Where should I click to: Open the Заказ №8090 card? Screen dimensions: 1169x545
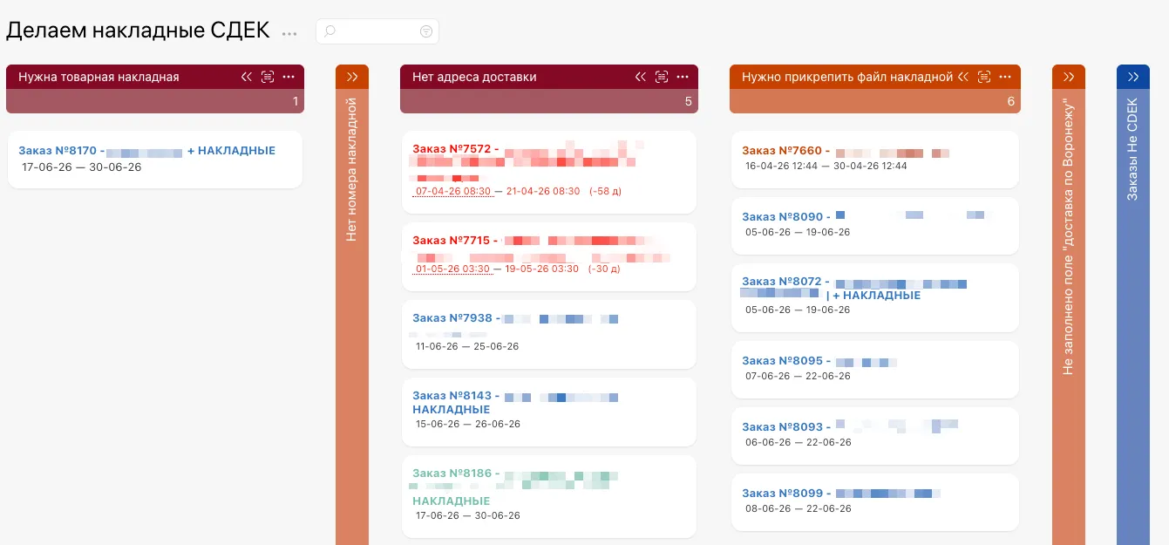[x=875, y=225]
